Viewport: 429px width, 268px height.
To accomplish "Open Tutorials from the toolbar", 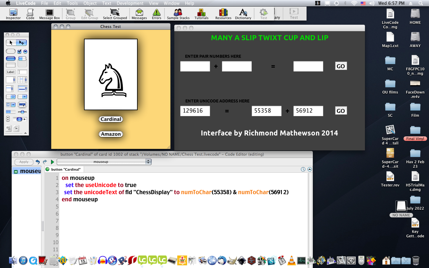I will click(x=201, y=14).
